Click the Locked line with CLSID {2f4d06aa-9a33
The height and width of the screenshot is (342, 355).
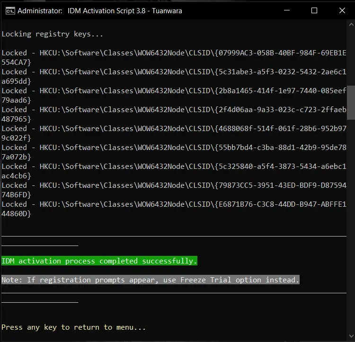coord(174,110)
